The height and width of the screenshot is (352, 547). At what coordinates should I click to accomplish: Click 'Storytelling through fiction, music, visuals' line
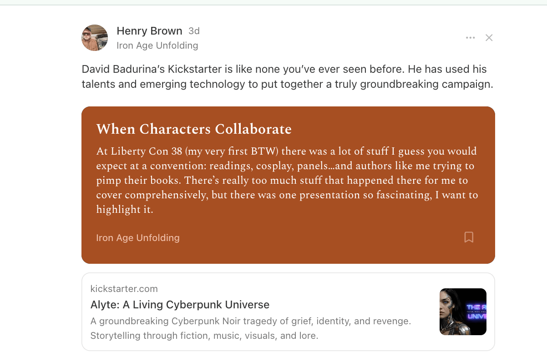coord(184,336)
